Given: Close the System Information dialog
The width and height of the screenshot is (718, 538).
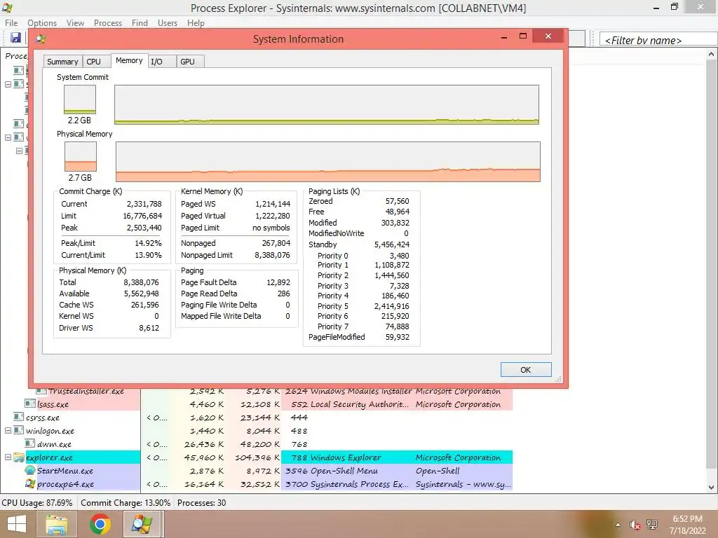Looking at the screenshot, I should [548, 36].
